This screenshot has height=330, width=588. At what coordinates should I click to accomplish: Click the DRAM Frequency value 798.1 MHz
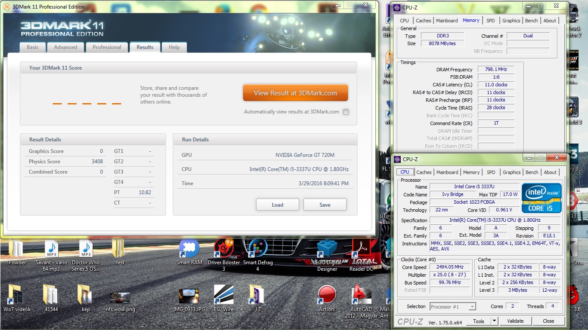pyautogui.click(x=496, y=69)
